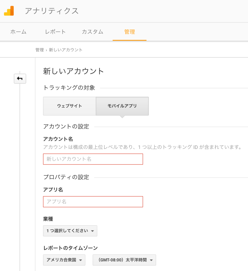Click the Google Analytics logo icon
Image resolution: width=248 pixels, height=271 pixels.
9,11
